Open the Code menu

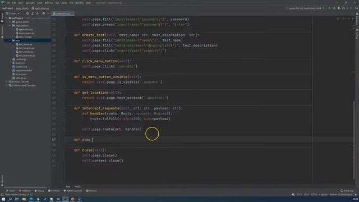pos(40,3)
